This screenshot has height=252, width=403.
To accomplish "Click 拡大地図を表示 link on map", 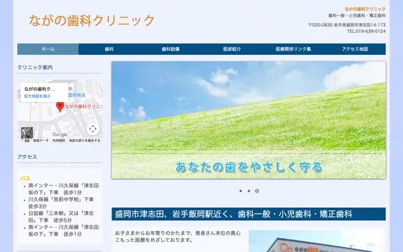I will click(x=38, y=96).
